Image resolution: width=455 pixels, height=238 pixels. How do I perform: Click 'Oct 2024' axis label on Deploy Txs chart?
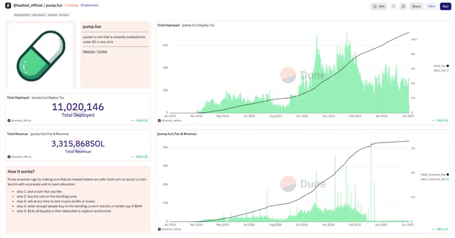[302, 116]
